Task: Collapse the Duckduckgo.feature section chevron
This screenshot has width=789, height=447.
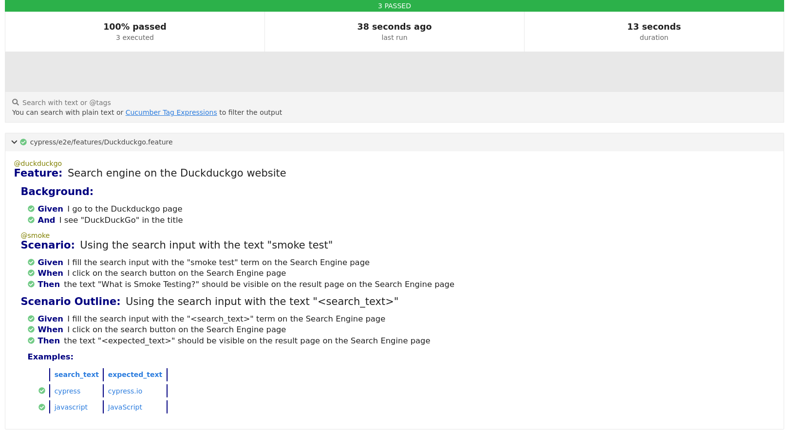Action: click(x=14, y=142)
